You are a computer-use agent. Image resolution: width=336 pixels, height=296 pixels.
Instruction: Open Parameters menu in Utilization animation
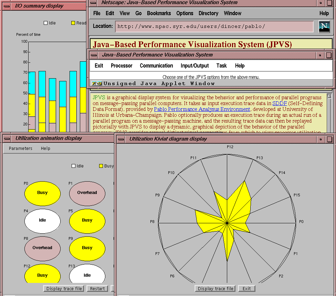coord(21,149)
